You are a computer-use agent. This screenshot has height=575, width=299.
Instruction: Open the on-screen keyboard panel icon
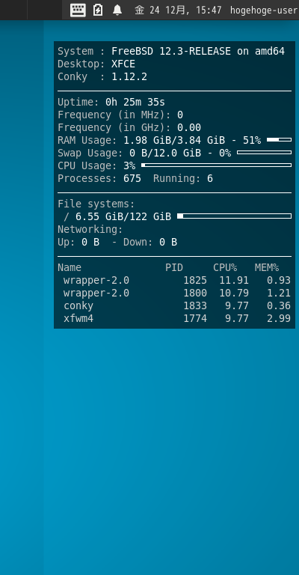[x=78, y=10]
